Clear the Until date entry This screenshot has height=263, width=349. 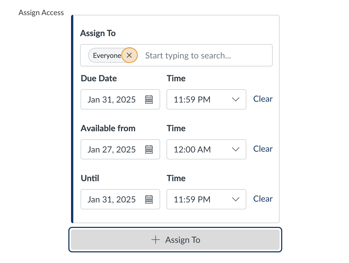tap(263, 199)
